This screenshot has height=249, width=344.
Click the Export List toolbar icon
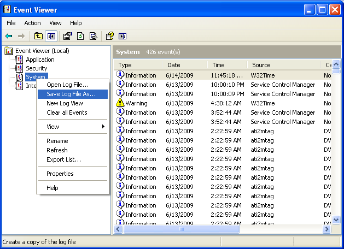93,36
